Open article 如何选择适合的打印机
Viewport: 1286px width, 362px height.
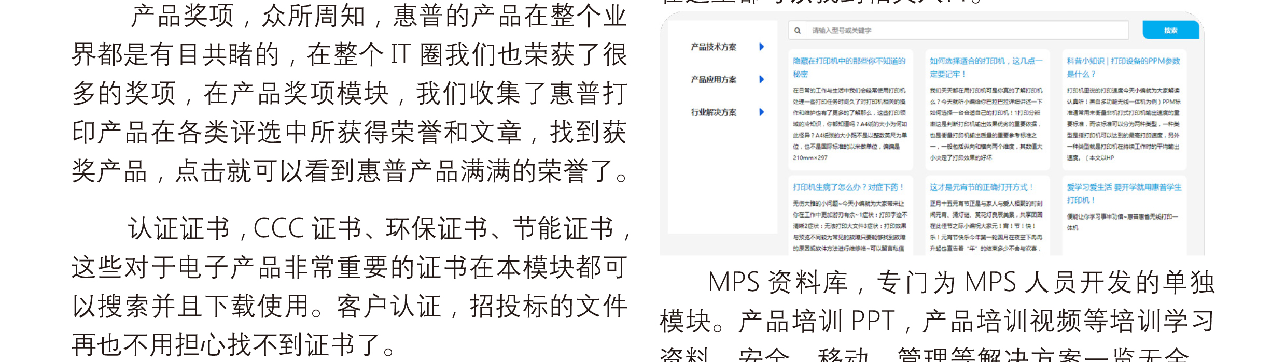(986, 67)
